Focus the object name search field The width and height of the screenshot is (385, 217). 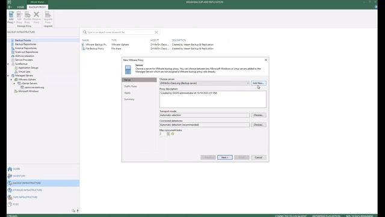[120, 32]
